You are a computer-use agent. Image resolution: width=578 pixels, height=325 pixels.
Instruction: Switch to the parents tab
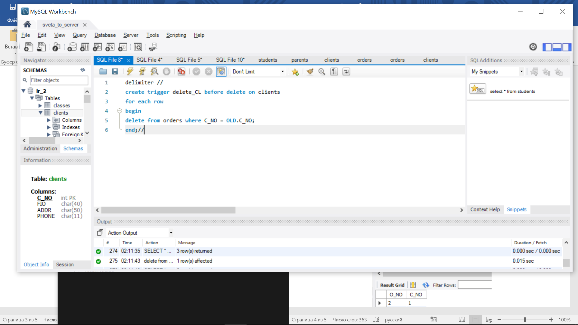[300, 60]
